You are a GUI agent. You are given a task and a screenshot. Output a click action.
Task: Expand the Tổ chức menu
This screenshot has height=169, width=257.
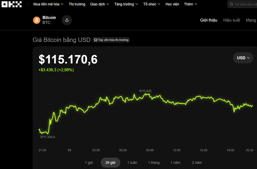click(x=152, y=4)
